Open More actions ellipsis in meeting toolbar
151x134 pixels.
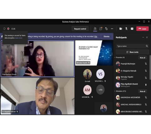coord(112,29)
